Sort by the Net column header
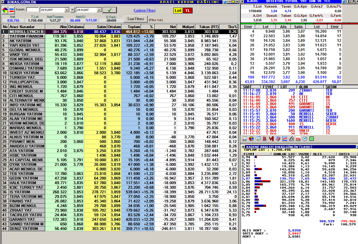Screen dimensions: 358x244 pyautogui.click(x=166, y=27)
